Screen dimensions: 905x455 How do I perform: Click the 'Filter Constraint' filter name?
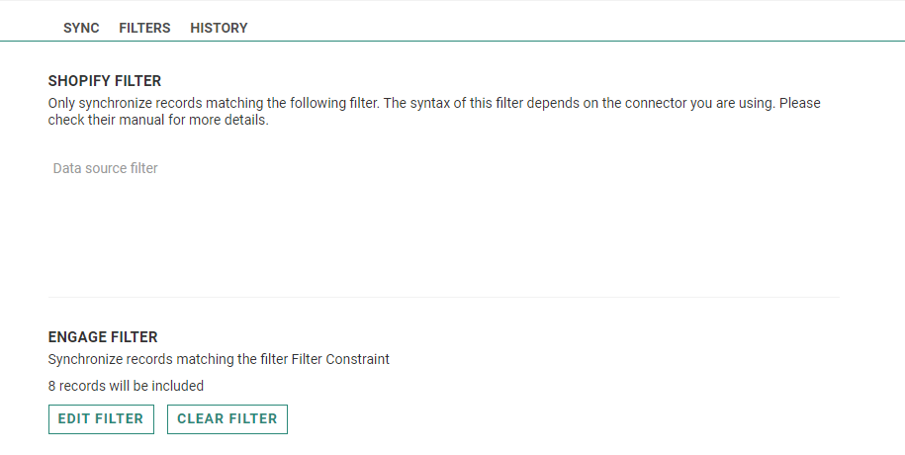(x=340, y=359)
